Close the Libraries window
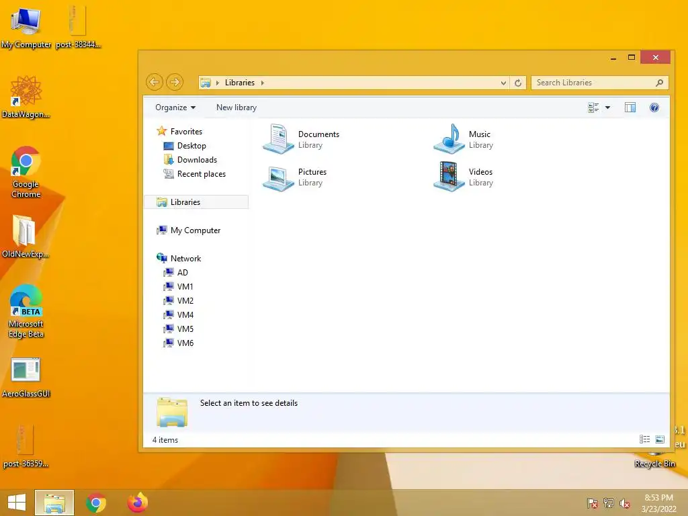 [656, 58]
